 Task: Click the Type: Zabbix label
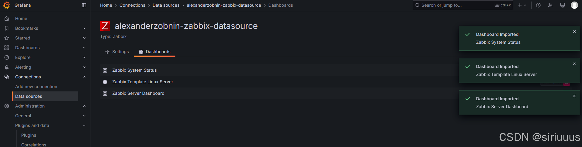point(113,36)
